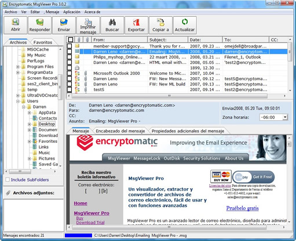The height and width of the screenshot is (241, 296).
Task: Click the paperclip icon beside Archivos adjuntos
Action: 8,193
